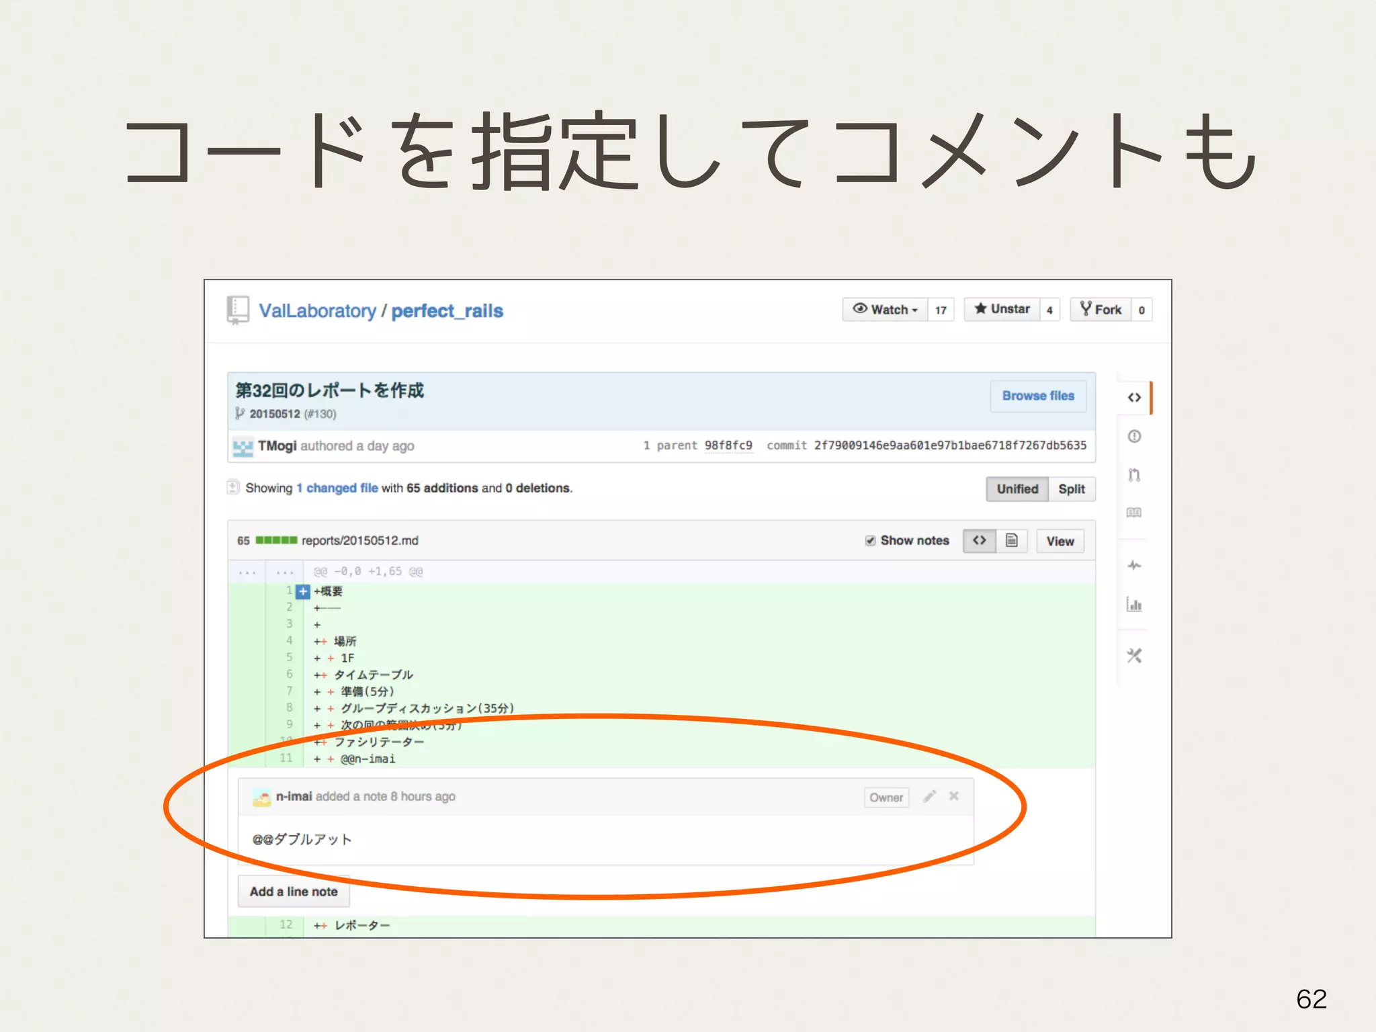Select the Unified diff tab
This screenshot has width=1376, height=1032.
tap(1017, 489)
